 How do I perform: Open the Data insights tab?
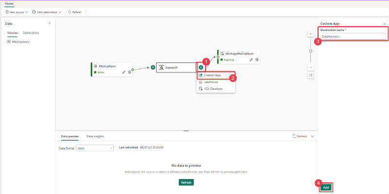click(x=95, y=136)
